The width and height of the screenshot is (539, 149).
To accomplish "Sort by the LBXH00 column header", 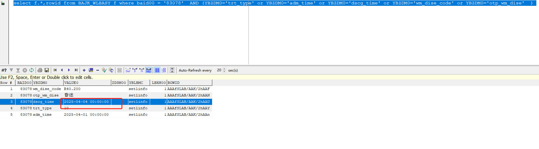I will [158, 83].
